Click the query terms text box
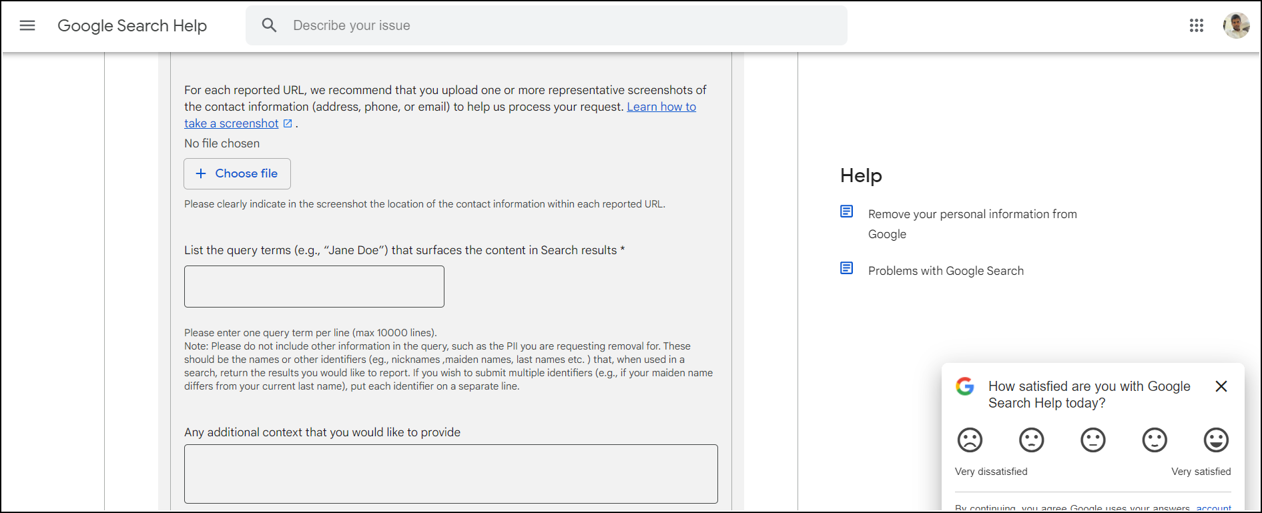The height and width of the screenshot is (513, 1262). pos(314,286)
